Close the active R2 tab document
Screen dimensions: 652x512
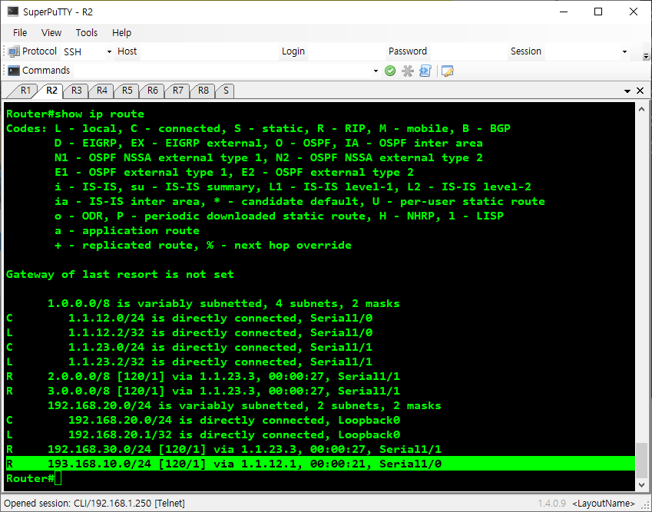pyautogui.click(x=640, y=91)
